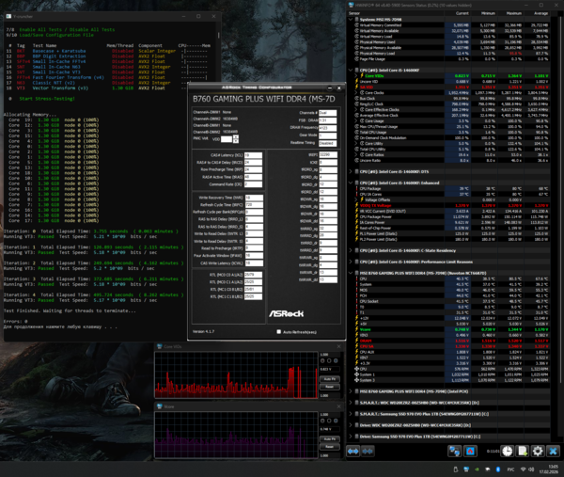Click the Average column header in HWiNFO
Screen dimensions: 564x477
537,13
